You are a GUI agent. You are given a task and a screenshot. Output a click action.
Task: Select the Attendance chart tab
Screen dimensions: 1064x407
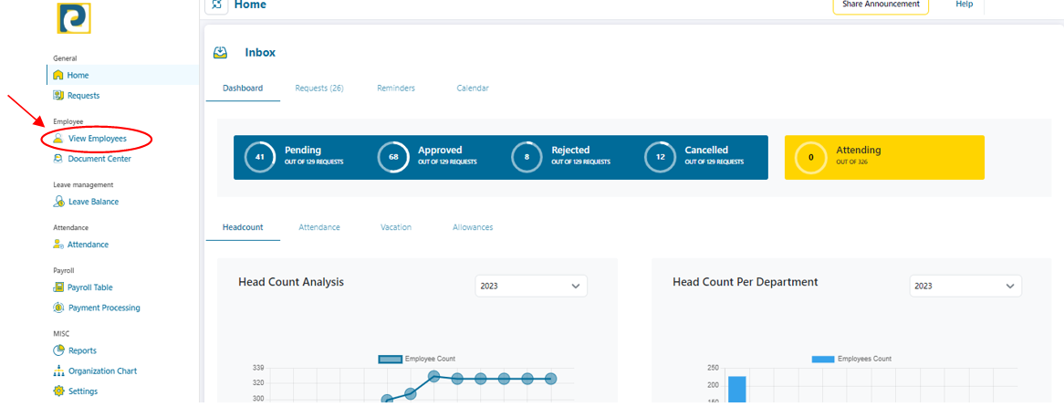coord(319,227)
